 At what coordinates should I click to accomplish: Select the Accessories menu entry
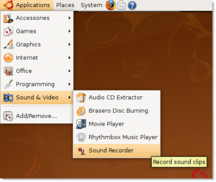point(37,18)
